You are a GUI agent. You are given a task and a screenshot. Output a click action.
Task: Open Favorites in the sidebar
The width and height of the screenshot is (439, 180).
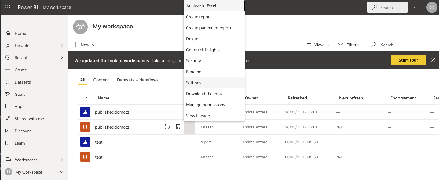[x=34, y=45]
